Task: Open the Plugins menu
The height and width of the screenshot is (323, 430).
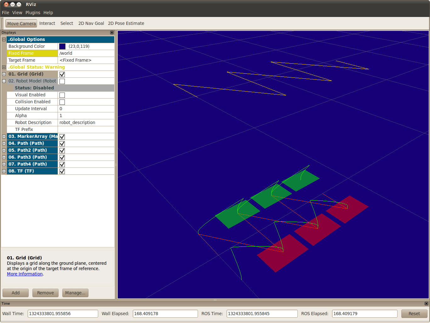Action: pos(33,12)
